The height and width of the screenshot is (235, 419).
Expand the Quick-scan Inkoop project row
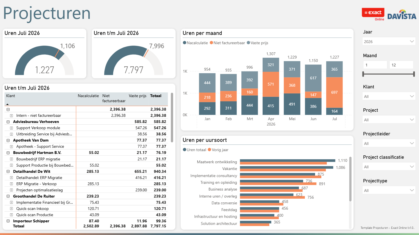tap(11, 209)
